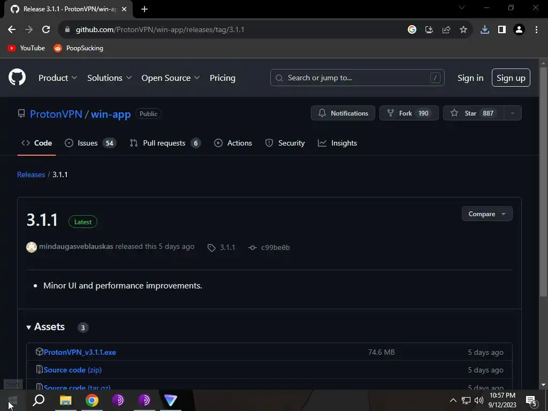The image size is (548, 411).
Task: Open the network icon in system tray
Action: (466, 400)
